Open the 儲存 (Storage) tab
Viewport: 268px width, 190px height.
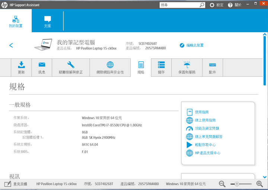(161, 68)
